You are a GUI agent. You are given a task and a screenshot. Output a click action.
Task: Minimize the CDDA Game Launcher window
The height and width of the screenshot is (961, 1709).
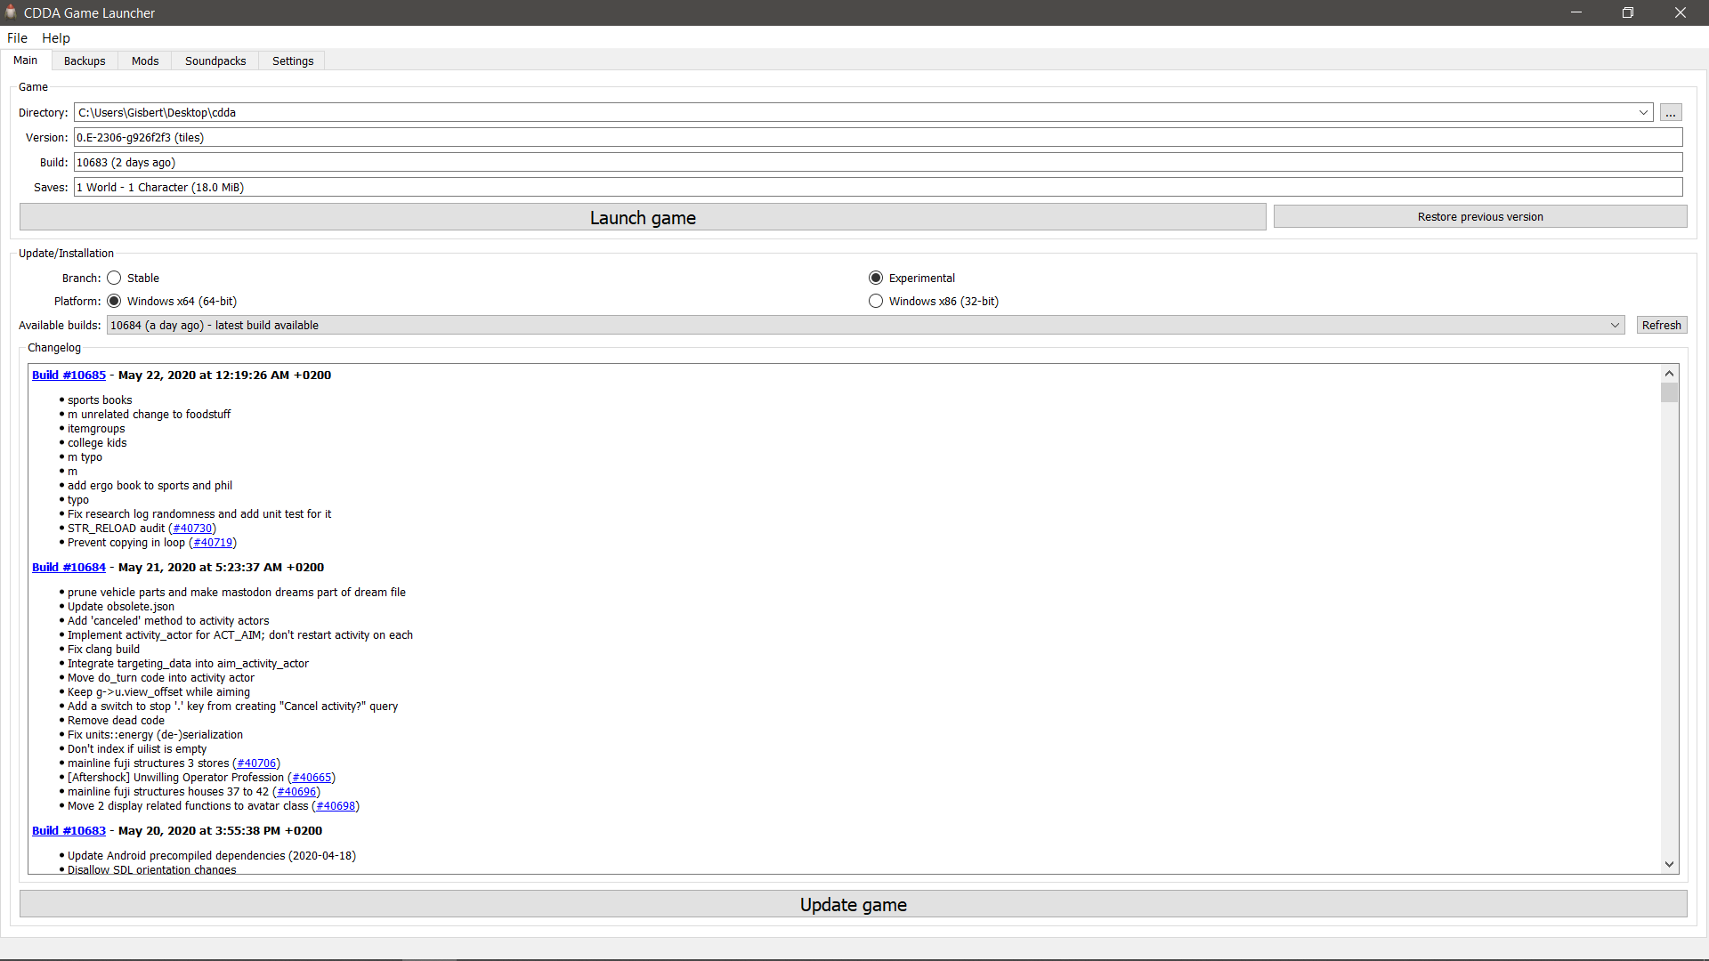click(x=1576, y=12)
